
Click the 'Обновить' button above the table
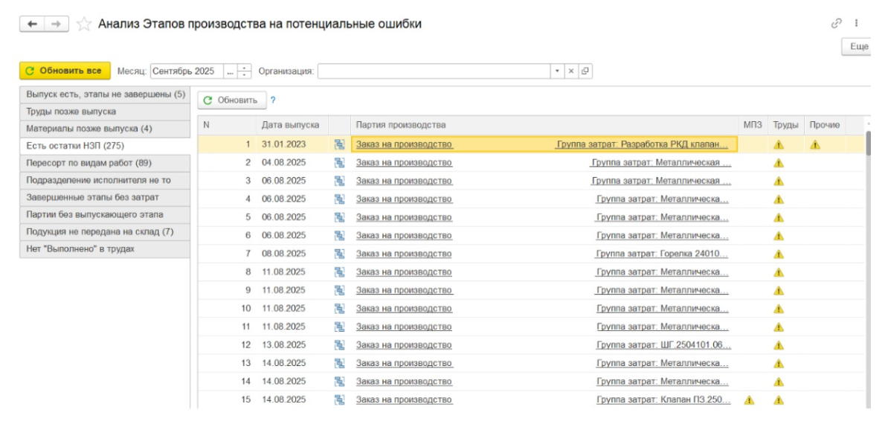[x=231, y=100]
